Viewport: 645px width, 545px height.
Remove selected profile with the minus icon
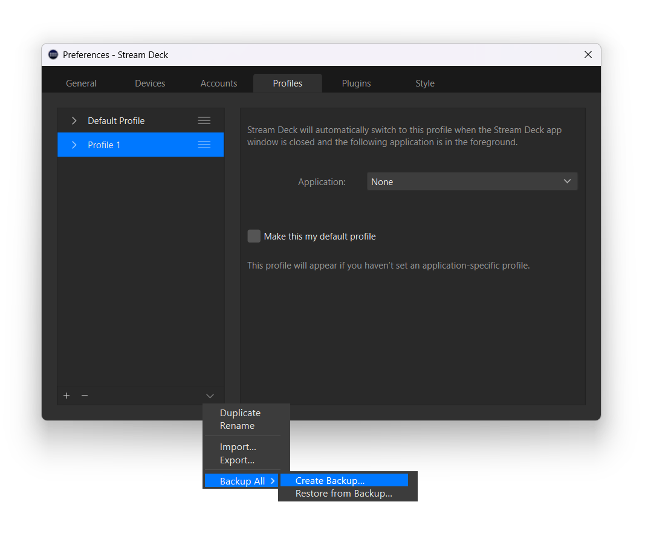pyautogui.click(x=85, y=396)
